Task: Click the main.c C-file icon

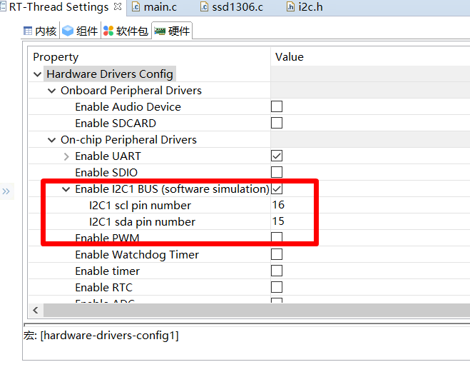Action: pos(136,6)
